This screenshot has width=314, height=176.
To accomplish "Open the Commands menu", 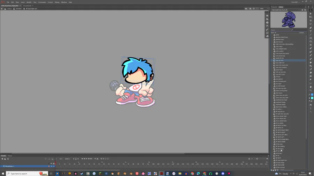I will coord(42,2).
